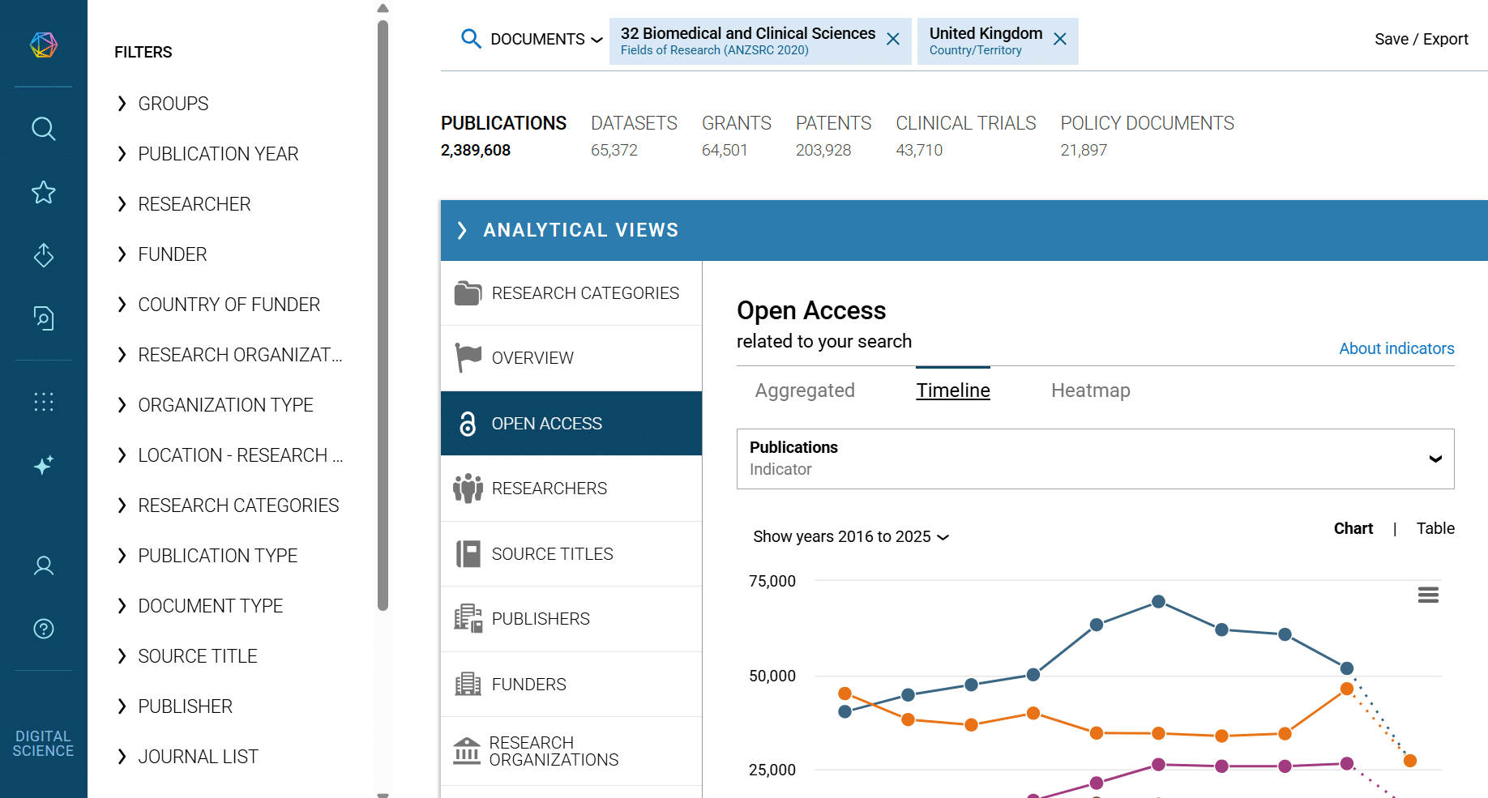The image size is (1488, 798).
Task: Click the About indicators link
Action: pos(1396,348)
